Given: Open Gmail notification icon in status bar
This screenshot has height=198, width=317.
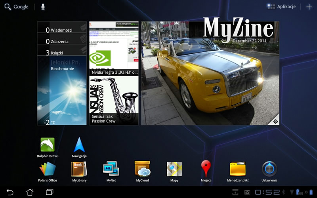Looking at the screenshot, I should 247,192.
